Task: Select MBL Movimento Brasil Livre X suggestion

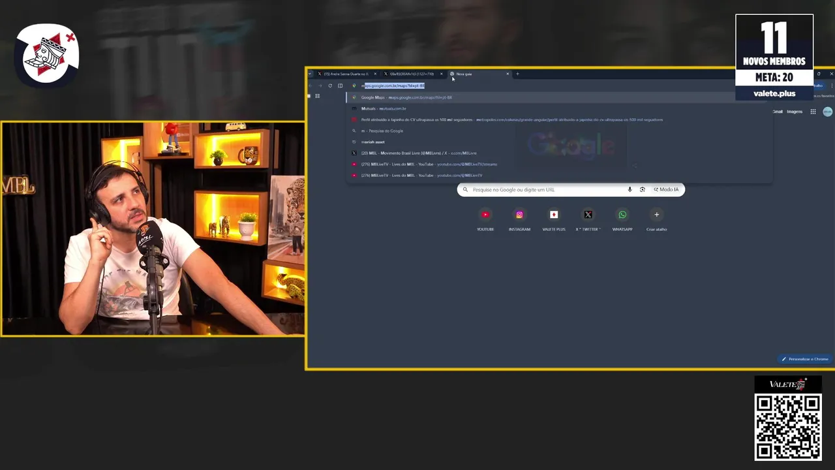Action: [x=558, y=153]
